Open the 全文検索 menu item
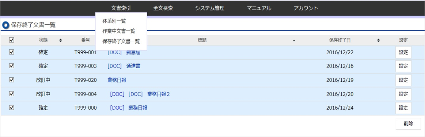 (x=163, y=8)
